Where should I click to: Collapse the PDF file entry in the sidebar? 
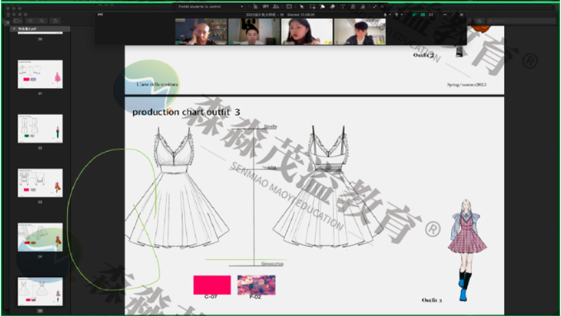click(14, 29)
